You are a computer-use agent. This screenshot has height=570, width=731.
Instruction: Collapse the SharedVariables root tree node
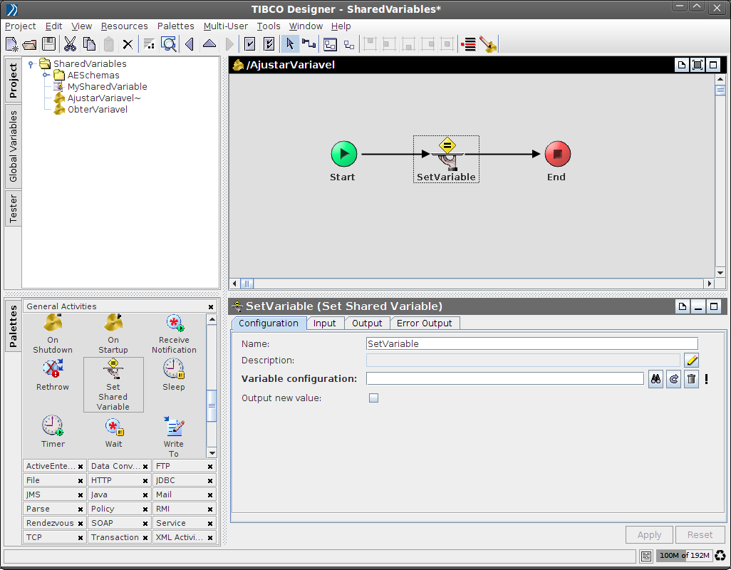pos(31,64)
